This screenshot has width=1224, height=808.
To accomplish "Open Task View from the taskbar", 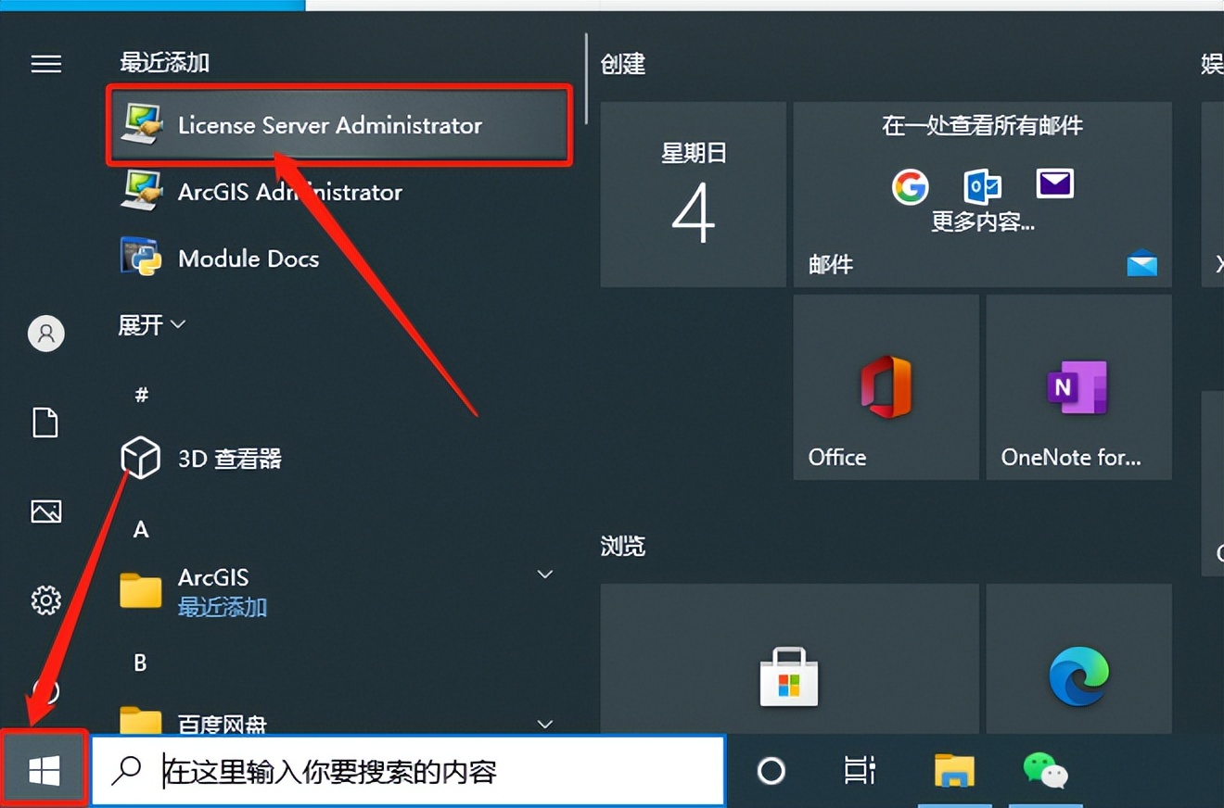I will pyautogui.click(x=859, y=769).
